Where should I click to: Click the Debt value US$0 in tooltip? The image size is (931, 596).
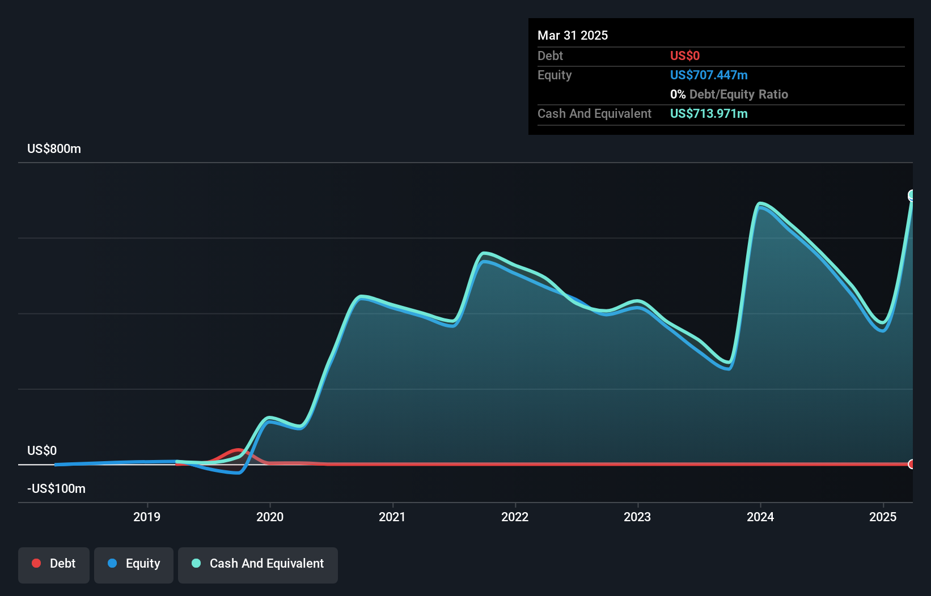pos(685,56)
